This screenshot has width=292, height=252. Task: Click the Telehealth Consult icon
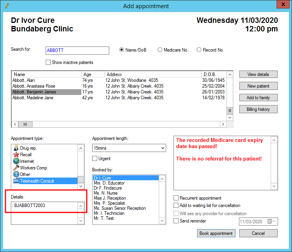coord(16,181)
